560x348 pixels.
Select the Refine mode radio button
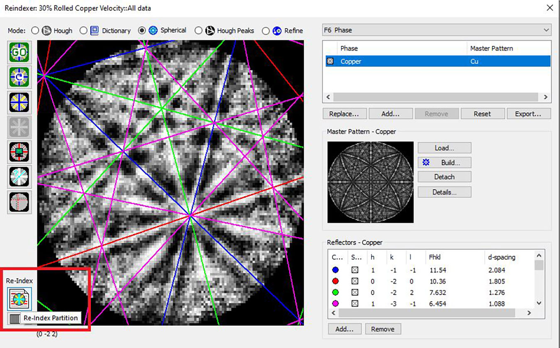click(x=265, y=31)
